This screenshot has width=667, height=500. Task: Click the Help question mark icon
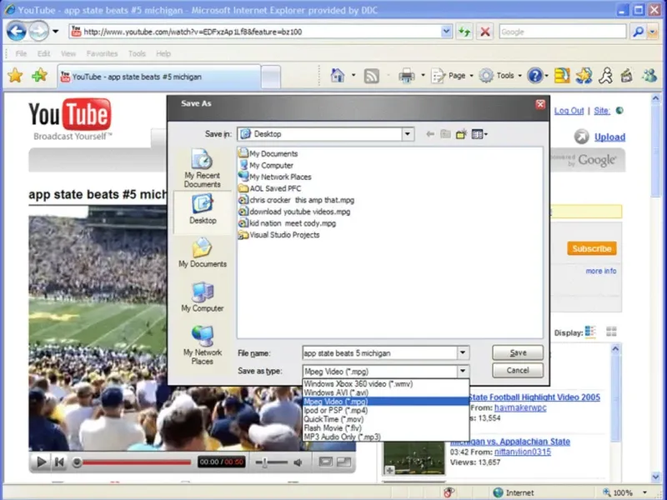coord(534,76)
